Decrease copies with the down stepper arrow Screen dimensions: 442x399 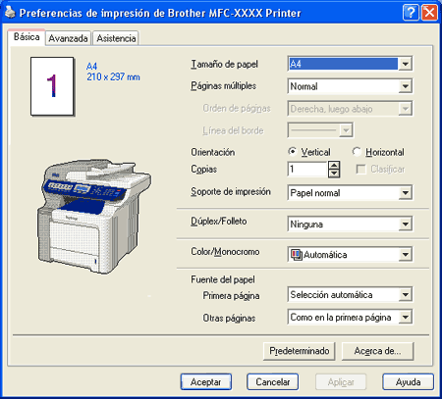pyautogui.click(x=334, y=174)
